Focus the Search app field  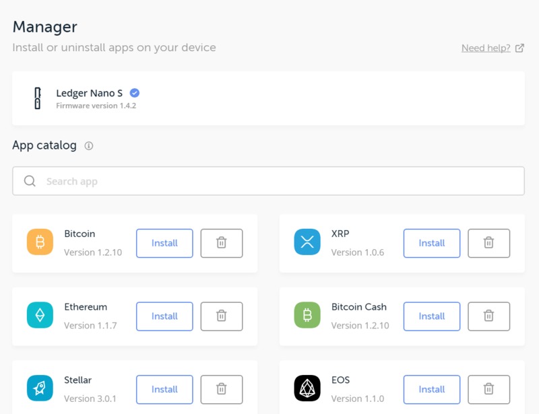pyautogui.click(x=268, y=181)
